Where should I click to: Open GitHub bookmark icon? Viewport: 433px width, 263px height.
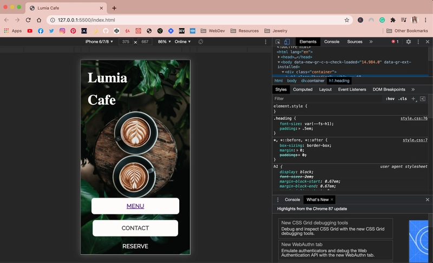pos(106,31)
